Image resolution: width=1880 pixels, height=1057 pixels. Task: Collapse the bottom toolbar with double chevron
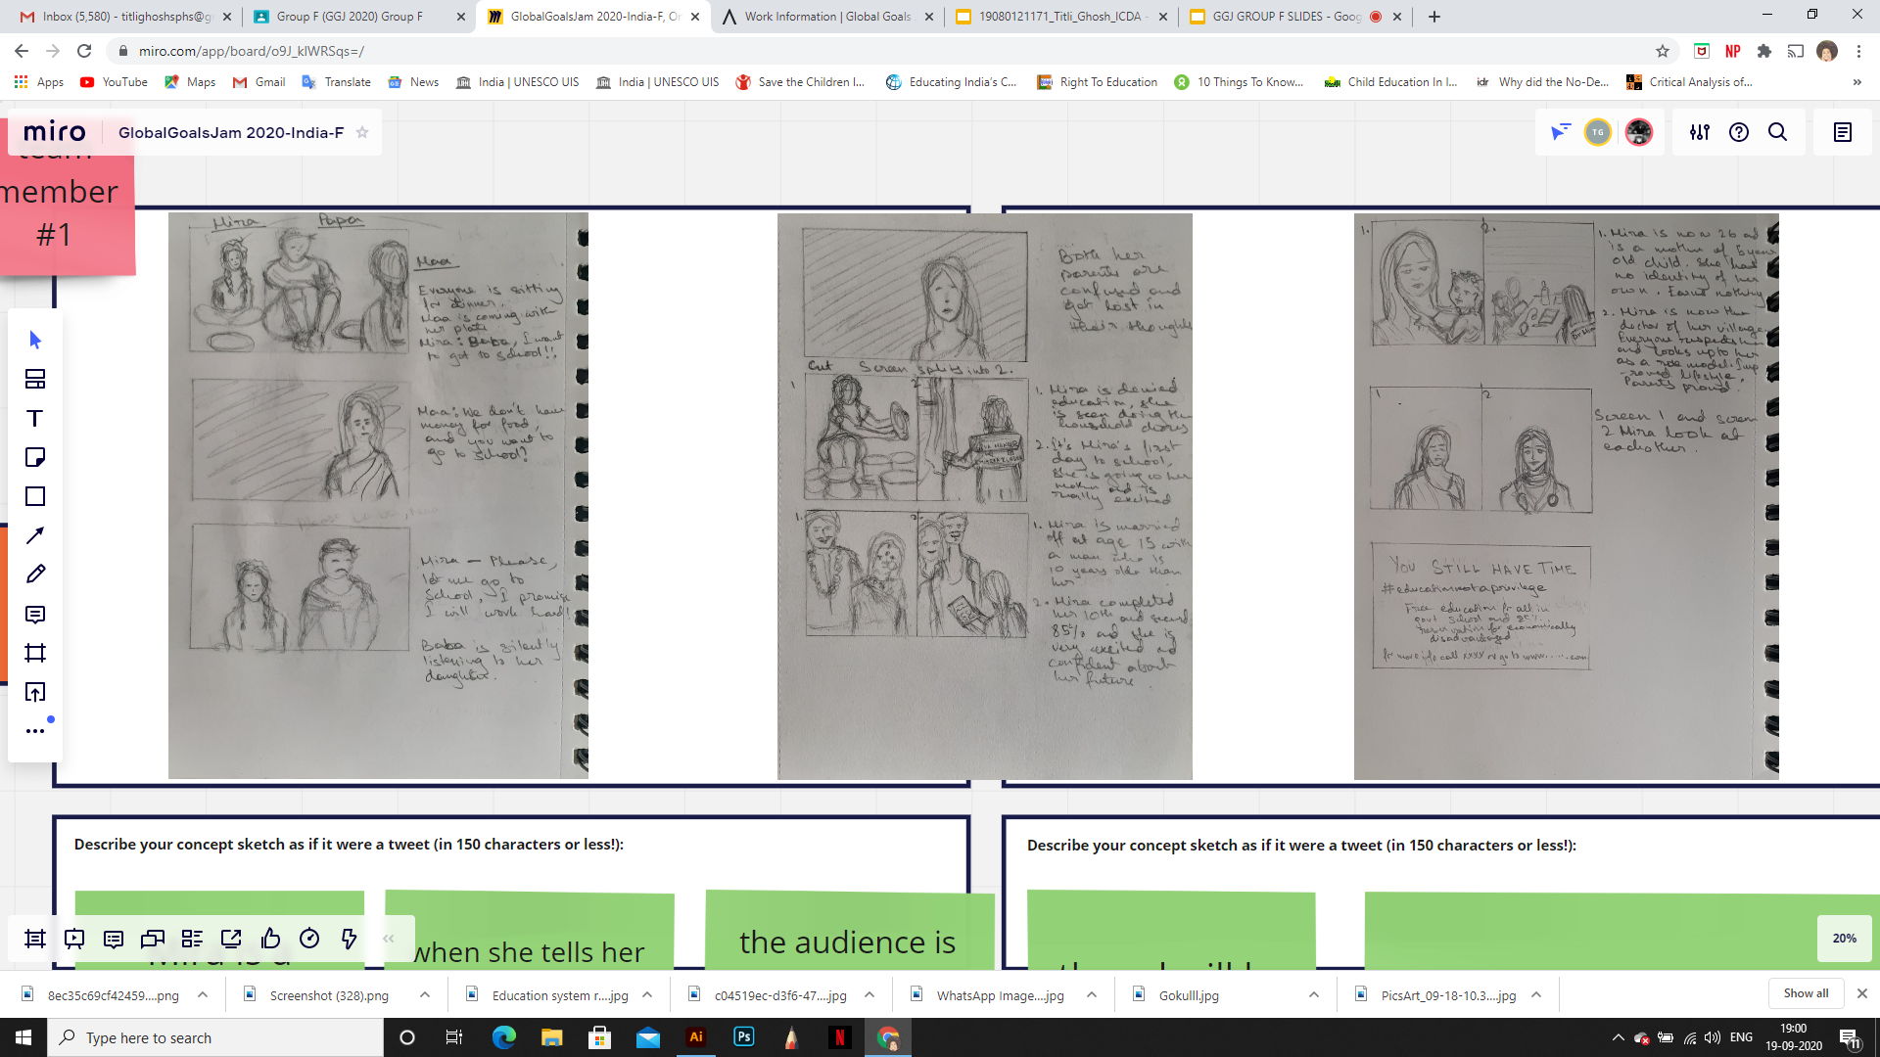(x=389, y=939)
